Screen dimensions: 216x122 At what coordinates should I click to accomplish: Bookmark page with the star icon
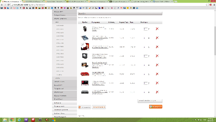pyautogui.click(x=207, y=5)
